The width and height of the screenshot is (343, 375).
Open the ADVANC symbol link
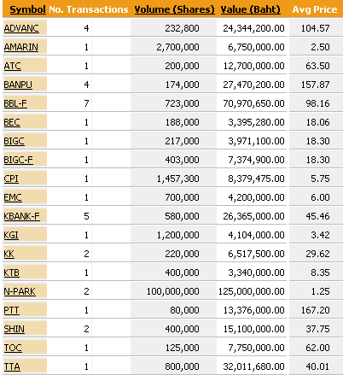click(21, 28)
